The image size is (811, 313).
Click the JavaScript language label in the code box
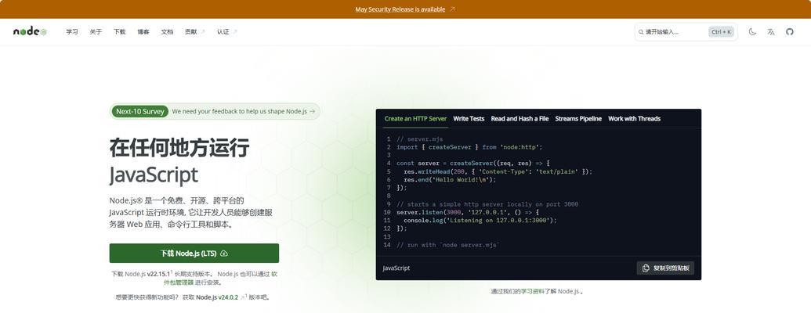396,268
